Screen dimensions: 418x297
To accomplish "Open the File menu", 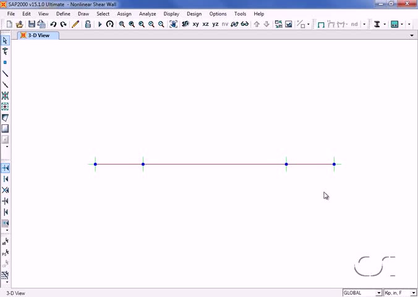I will click(x=11, y=14).
